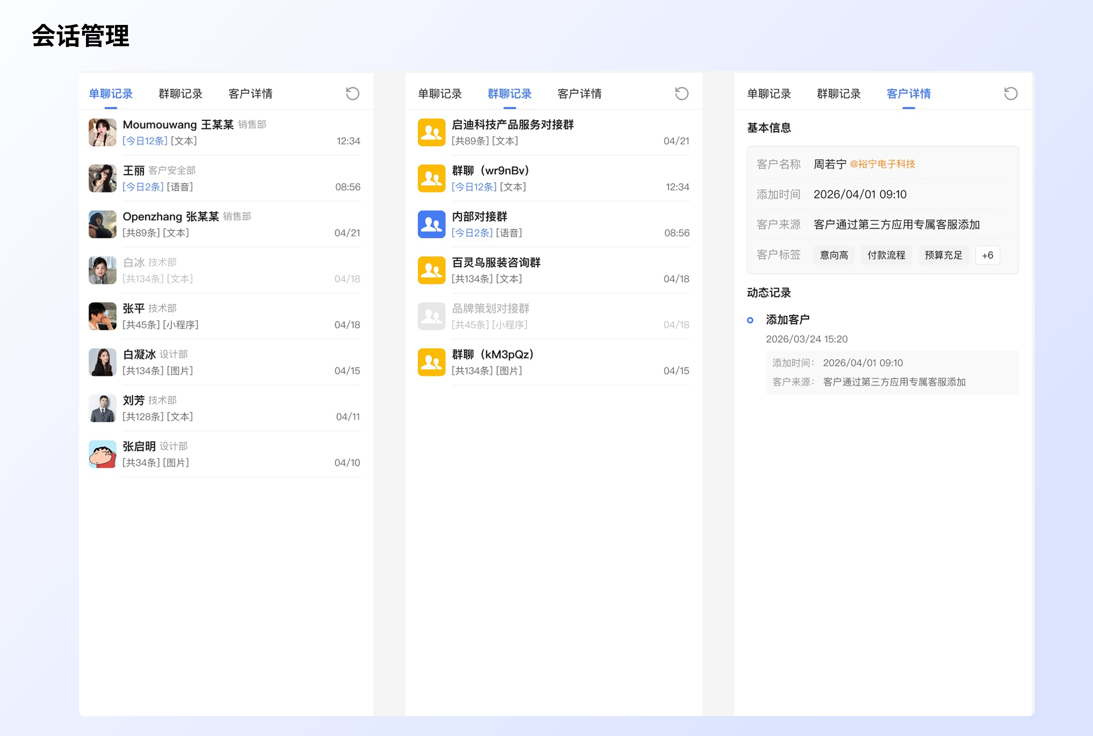
Task: Open 客户详情 tab in left panel
Action: click(250, 94)
